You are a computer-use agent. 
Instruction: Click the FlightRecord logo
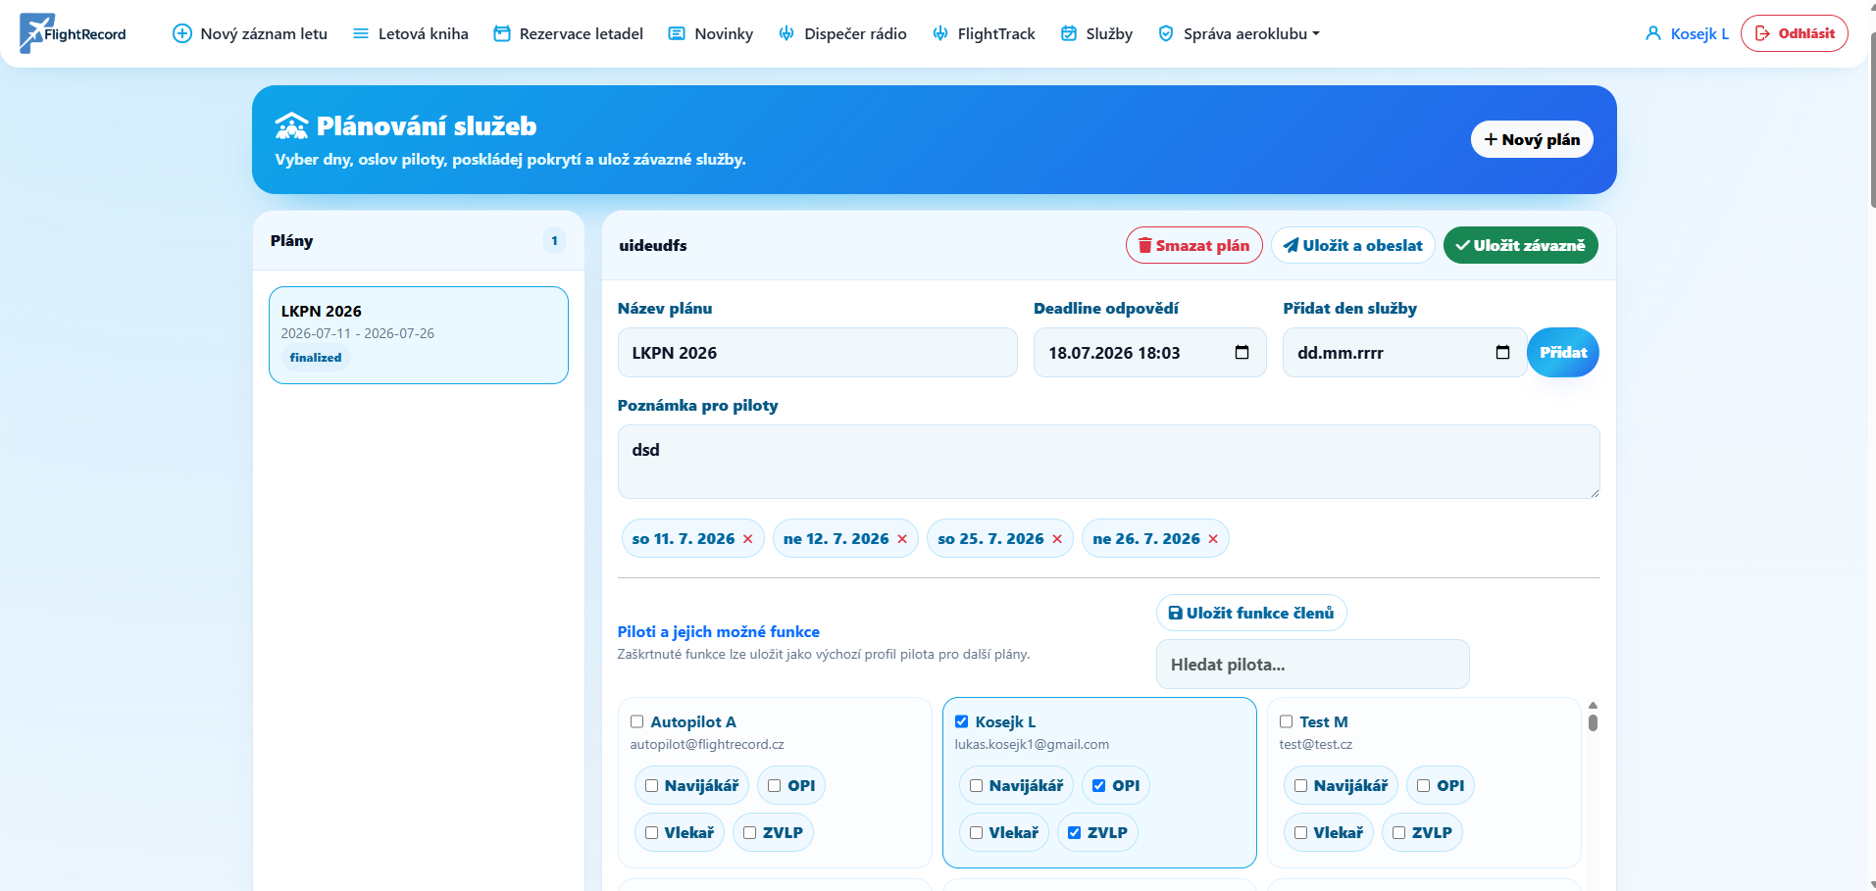pos(73,33)
